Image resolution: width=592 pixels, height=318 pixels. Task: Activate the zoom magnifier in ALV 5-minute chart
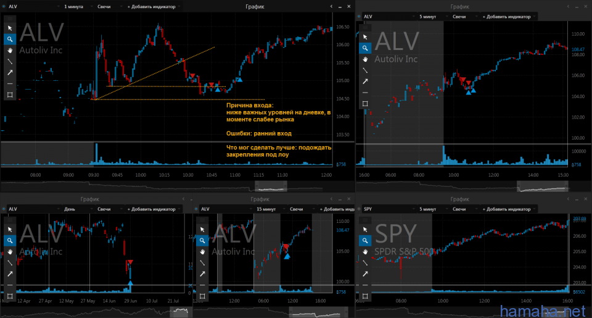pyautogui.click(x=364, y=48)
